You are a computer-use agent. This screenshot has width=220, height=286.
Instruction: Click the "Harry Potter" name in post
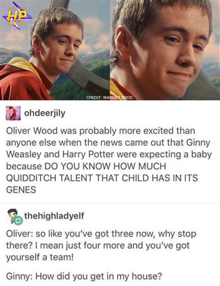pos(88,154)
